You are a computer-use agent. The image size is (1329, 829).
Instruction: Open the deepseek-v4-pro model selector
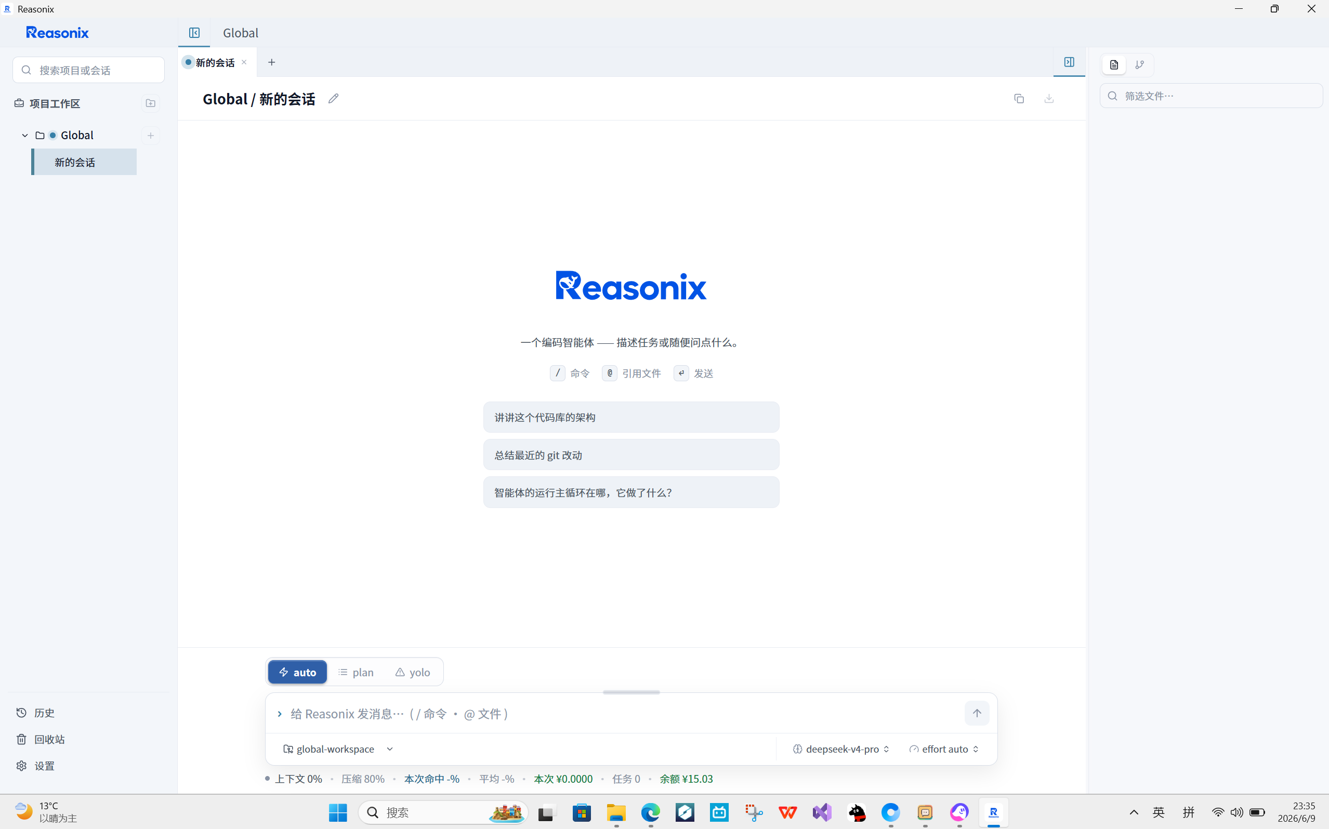841,749
